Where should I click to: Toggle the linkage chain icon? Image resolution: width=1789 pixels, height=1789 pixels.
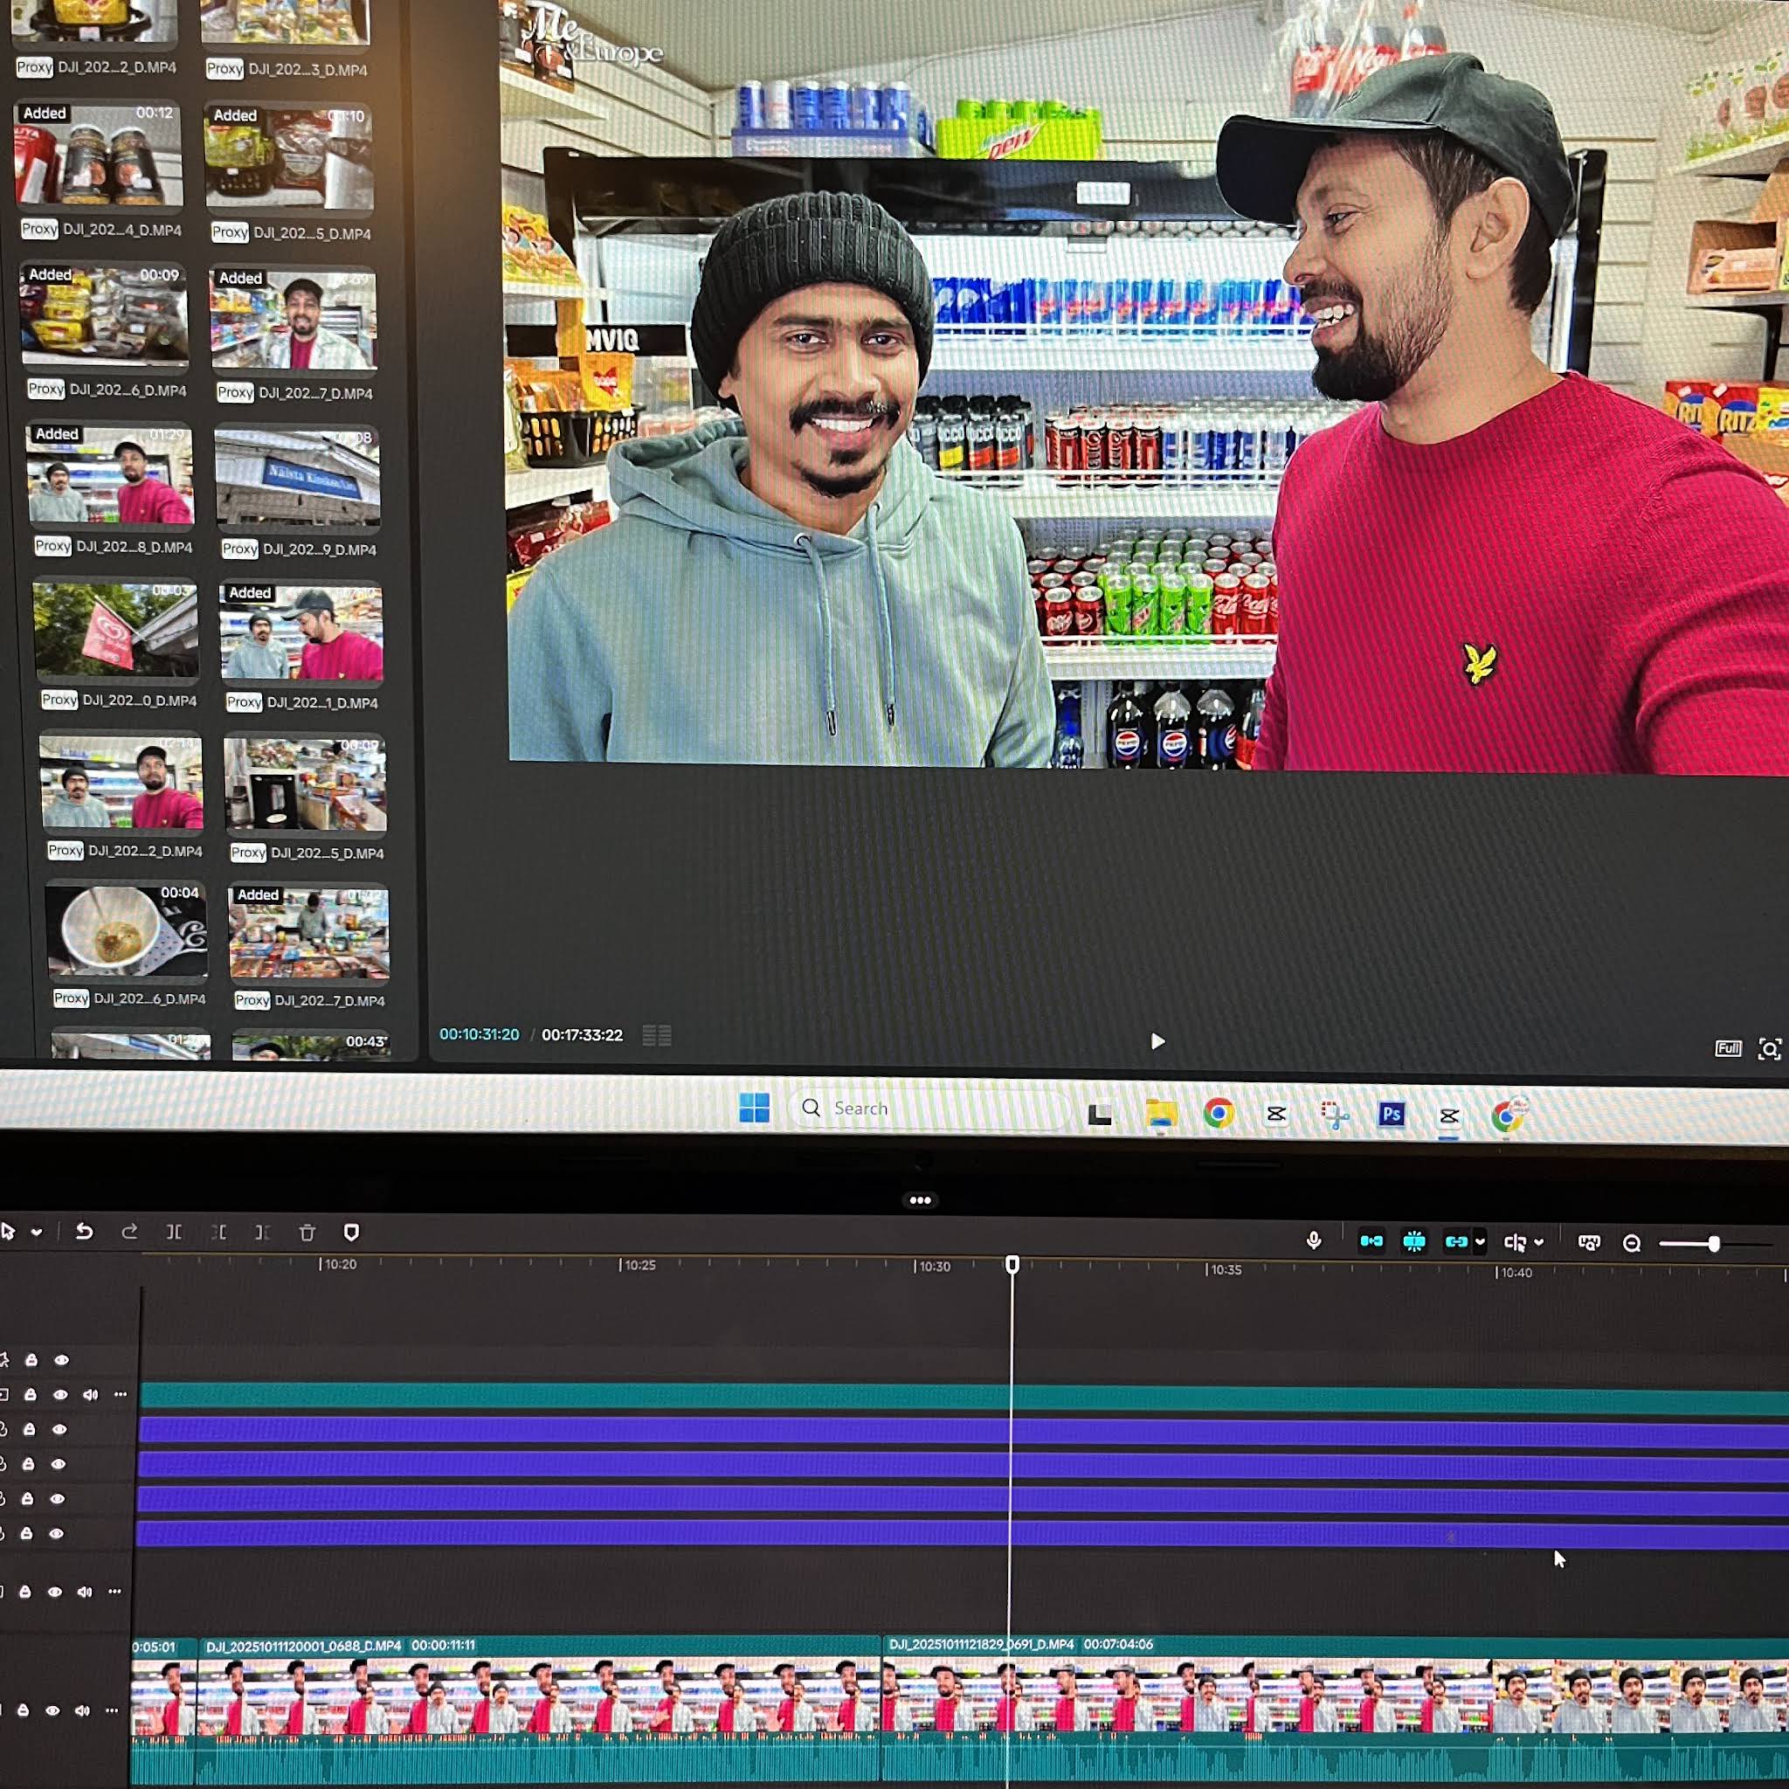pyautogui.click(x=1455, y=1242)
